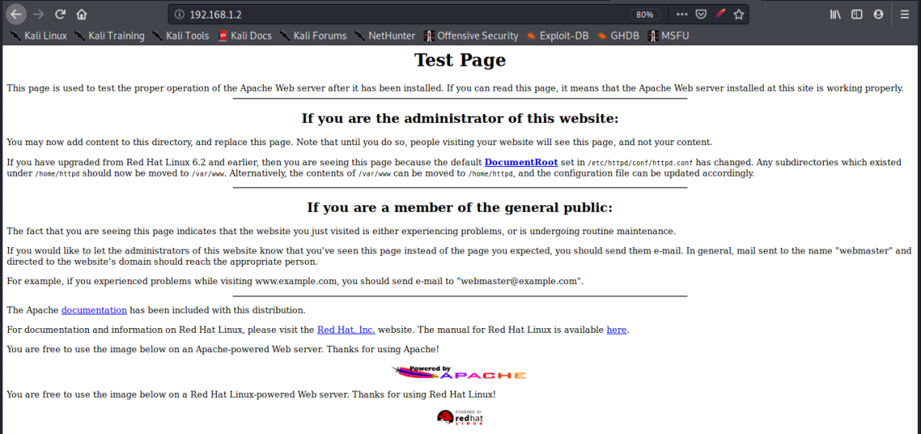This screenshot has height=434, width=921.
Task: Open the Red Hat manual 'here' link
Action: 616,330
